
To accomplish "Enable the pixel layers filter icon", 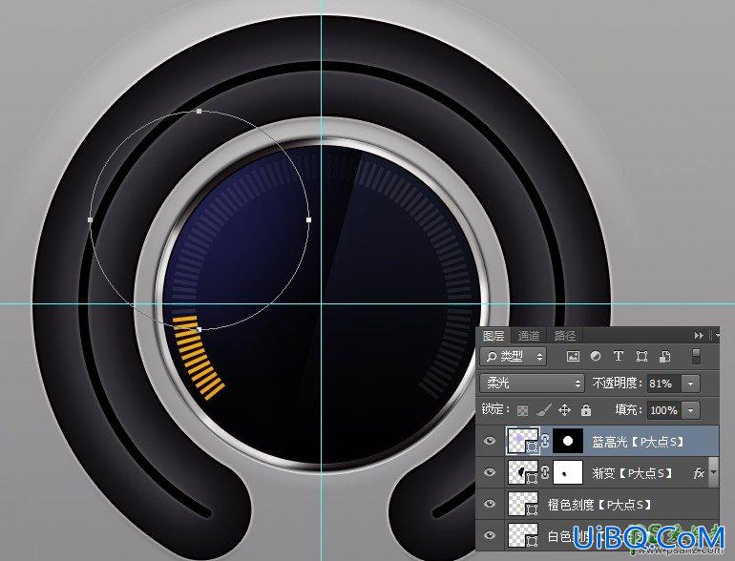I will click(573, 356).
